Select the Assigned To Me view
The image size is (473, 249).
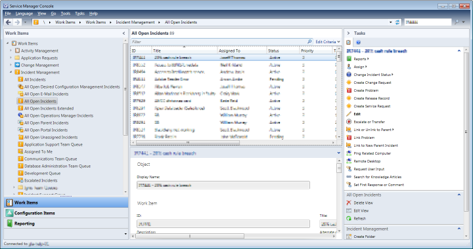pos(38,151)
